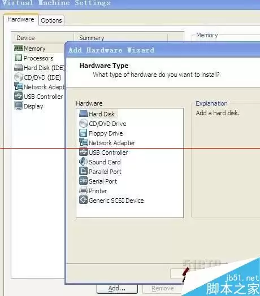Click the USB Controller icon in the Settings device list

19,96
